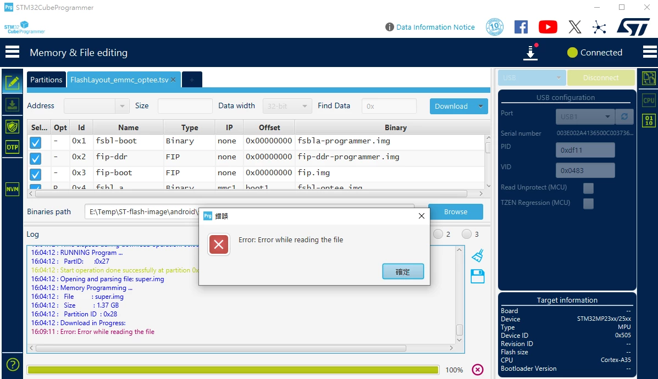Click the Find Data 0x input field
The width and height of the screenshot is (658, 379).
(389, 106)
